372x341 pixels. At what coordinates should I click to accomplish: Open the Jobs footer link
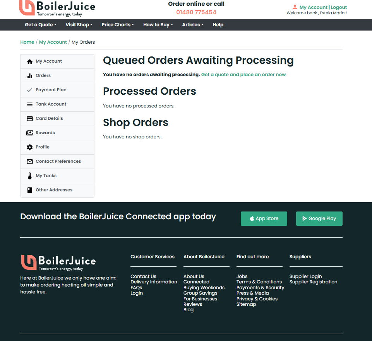click(242, 276)
